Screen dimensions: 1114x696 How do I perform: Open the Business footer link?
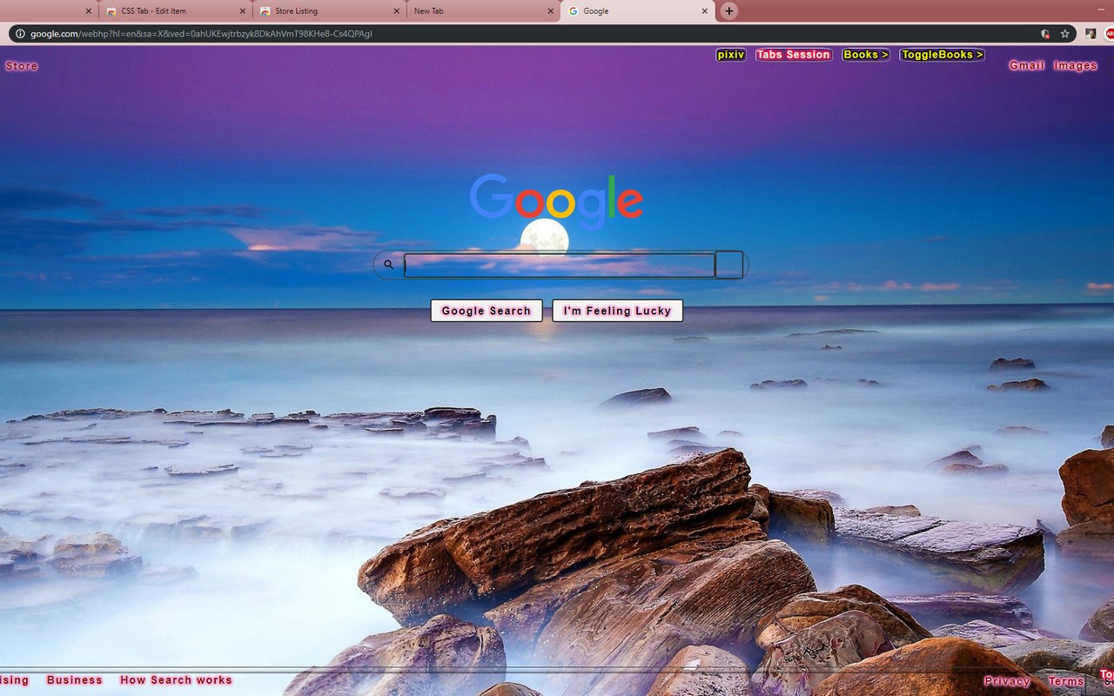tap(75, 680)
